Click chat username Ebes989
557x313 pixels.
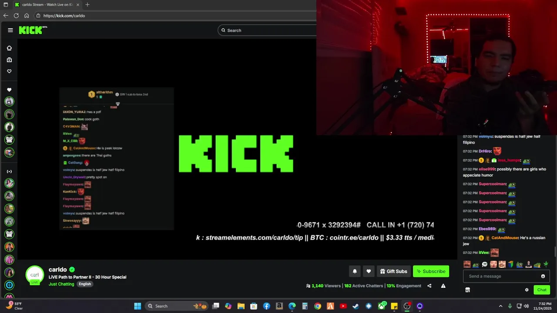pyautogui.click(x=487, y=229)
